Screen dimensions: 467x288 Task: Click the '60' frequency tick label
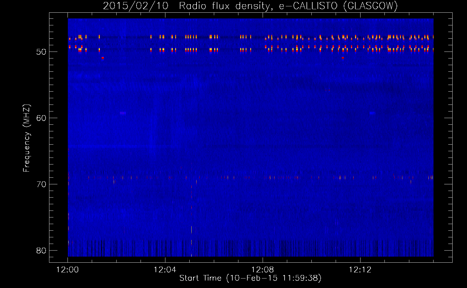click(41, 118)
